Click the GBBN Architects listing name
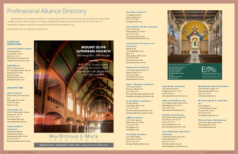Image resolution: width=238 pixels, height=154 pixels. pyautogui.click(x=134, y=117)
